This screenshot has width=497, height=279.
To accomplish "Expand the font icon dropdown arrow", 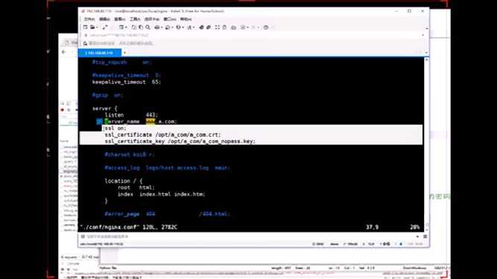I will pyautogui.click(x=193, y=28).
